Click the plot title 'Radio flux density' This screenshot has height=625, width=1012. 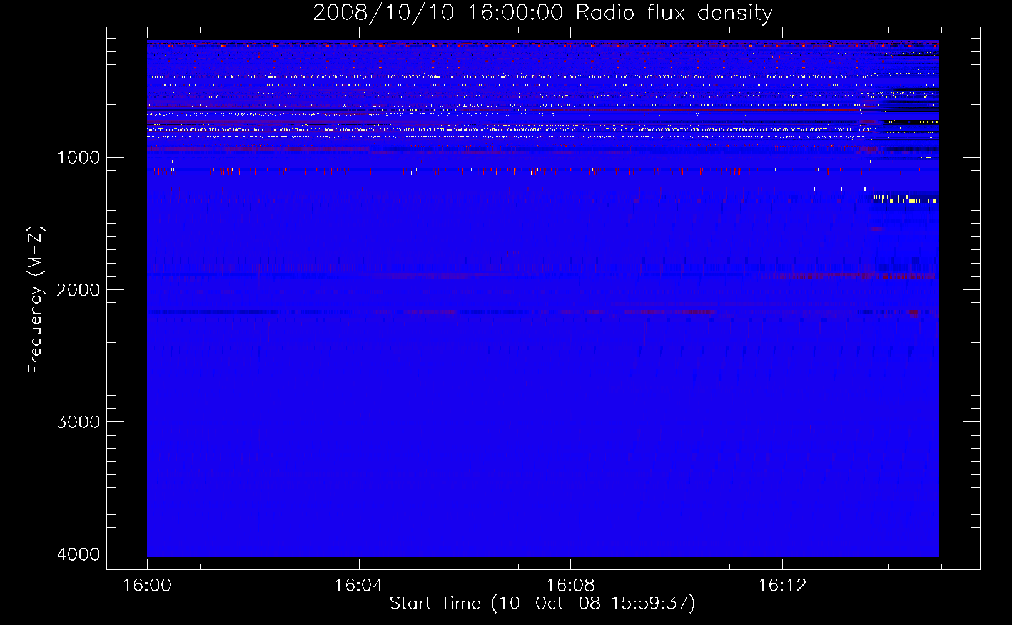[674, 13]
